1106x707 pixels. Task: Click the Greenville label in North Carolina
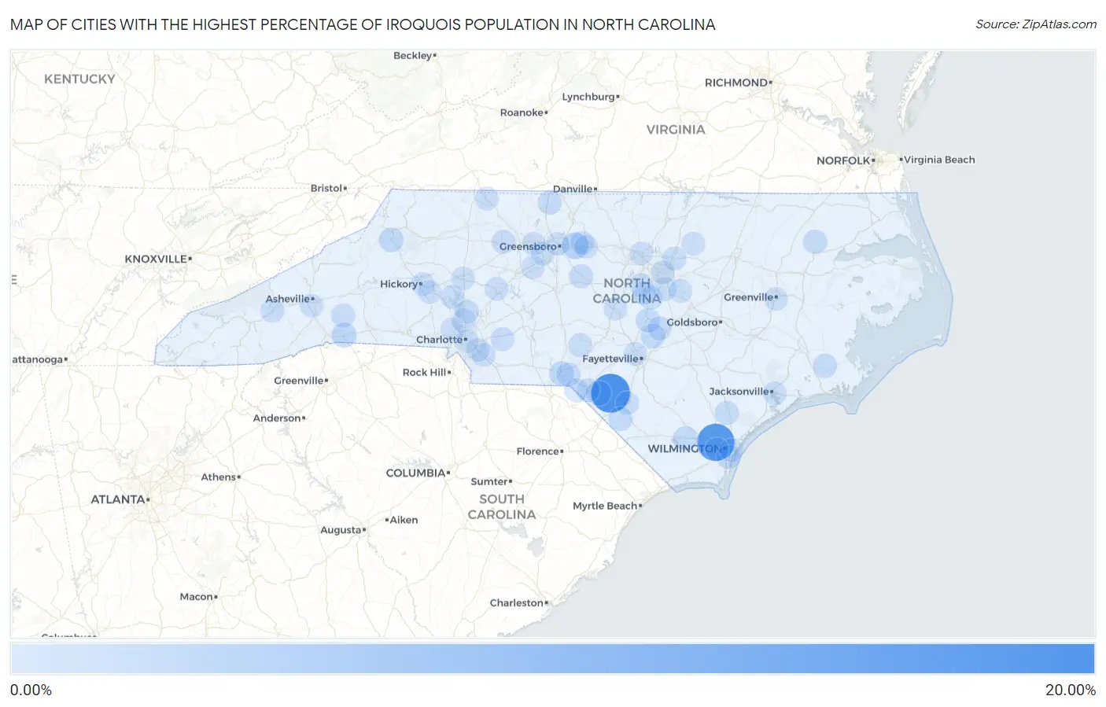[x=748, y=296]
